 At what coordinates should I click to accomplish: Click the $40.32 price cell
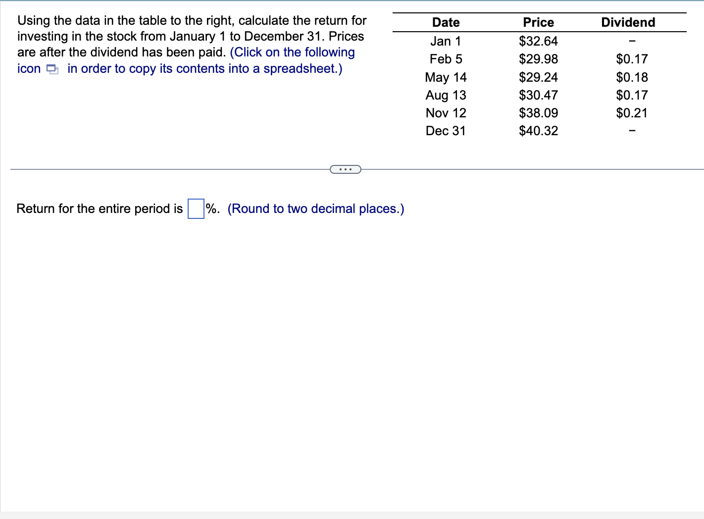point(539,131)
